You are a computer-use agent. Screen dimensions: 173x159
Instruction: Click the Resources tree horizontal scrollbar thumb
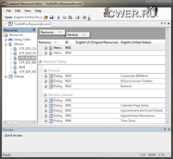coord(13,122)
